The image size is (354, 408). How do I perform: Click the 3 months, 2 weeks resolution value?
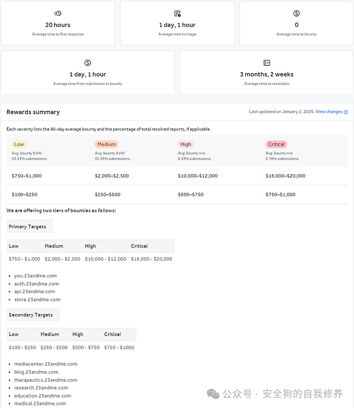267,74
